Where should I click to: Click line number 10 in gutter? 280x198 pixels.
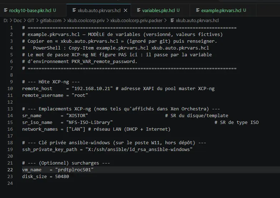10,88
